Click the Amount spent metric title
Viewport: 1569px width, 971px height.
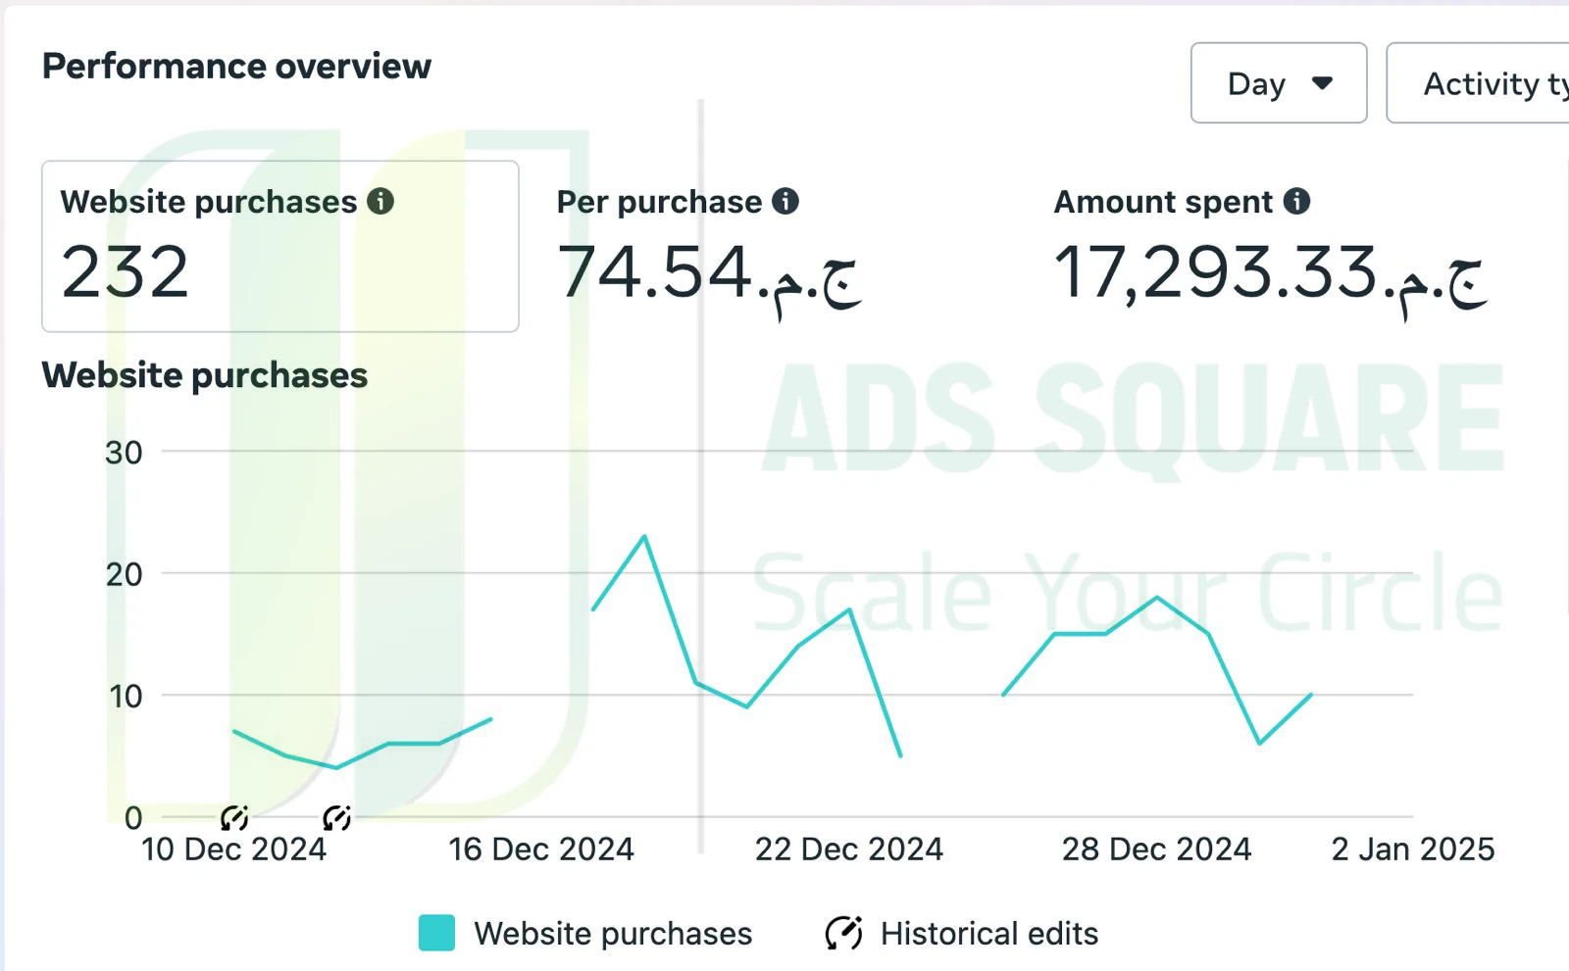pyautogui.click(x=1163, y=202)
